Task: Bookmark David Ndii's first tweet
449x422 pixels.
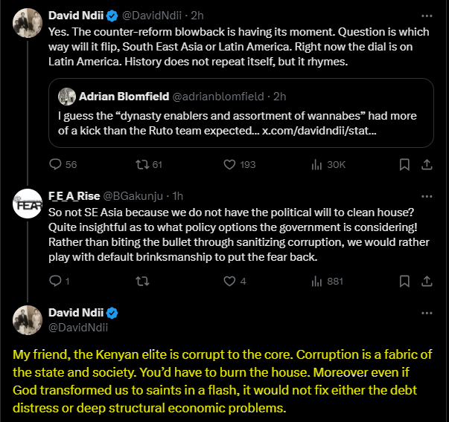Action: (404, 164)
